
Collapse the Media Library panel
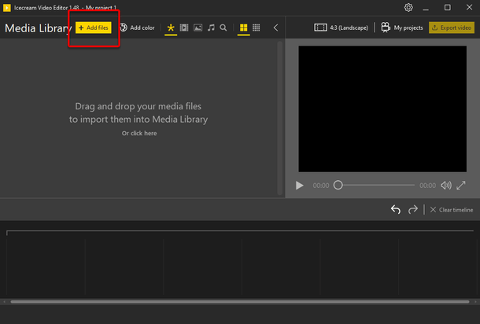pyautogui.click(x=276, y=28)
